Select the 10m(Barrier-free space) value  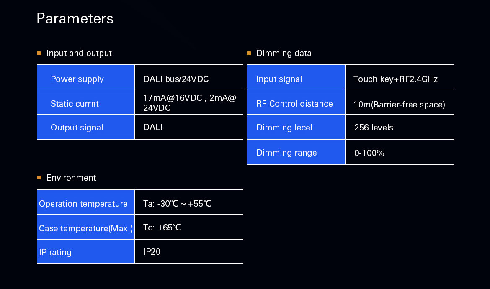399,104
